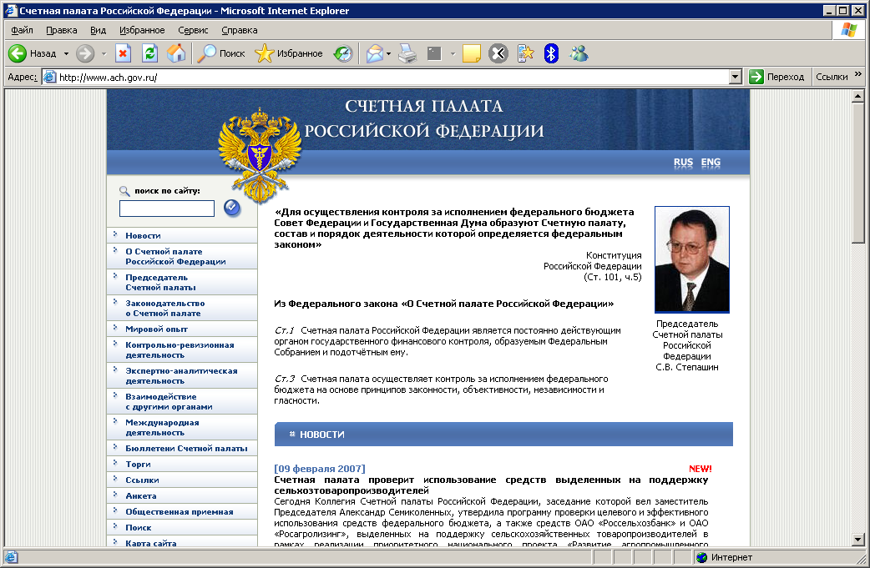Open the Ссылки sidebar link

coord(142,480)
